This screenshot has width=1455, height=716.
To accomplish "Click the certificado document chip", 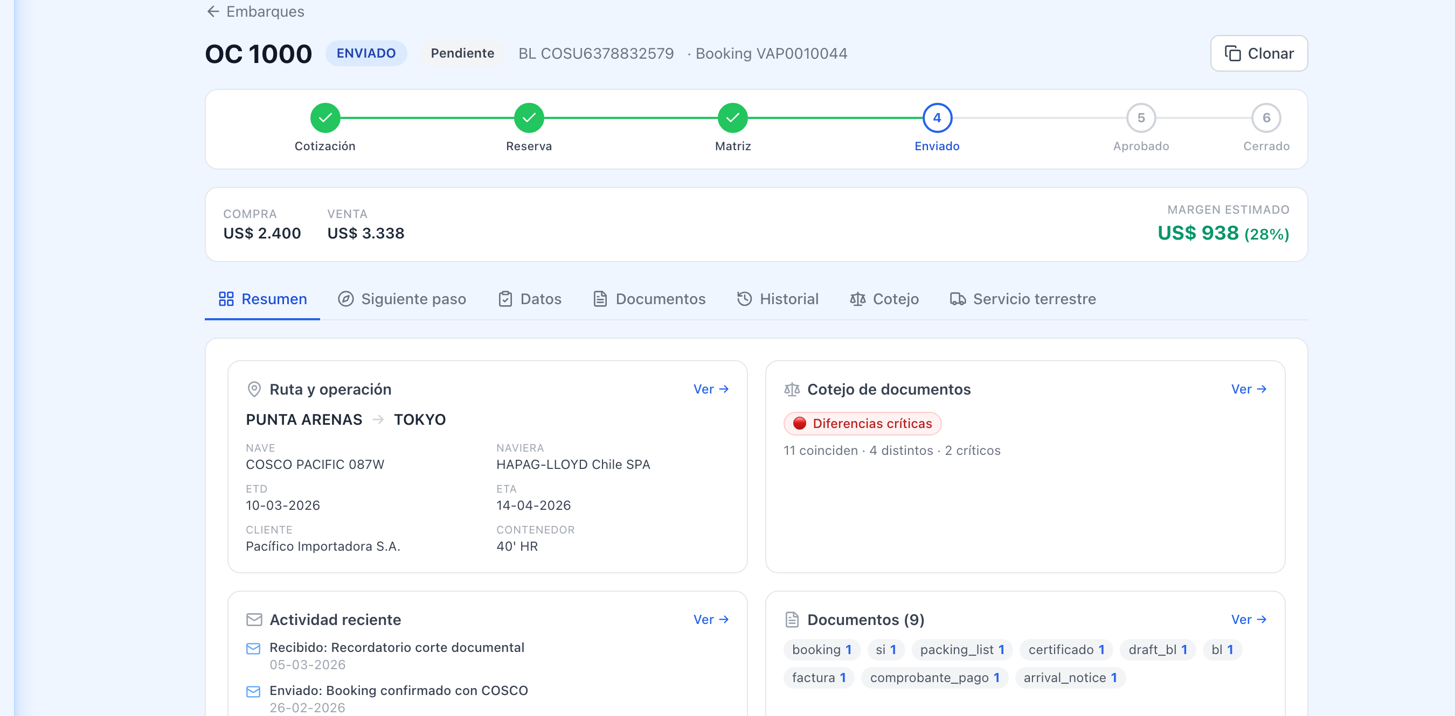I will point(1066,650).
